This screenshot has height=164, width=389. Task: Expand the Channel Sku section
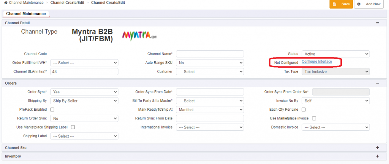click(378, 148)
